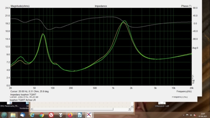
Task: Open the Action Center flag icon
Action: click(x=187, y=115)
